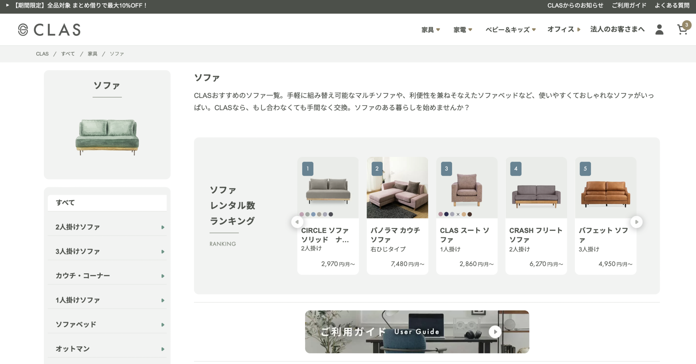Open CRASH フリート ソファ product image

pyautogui.click(x=536, y=188)
